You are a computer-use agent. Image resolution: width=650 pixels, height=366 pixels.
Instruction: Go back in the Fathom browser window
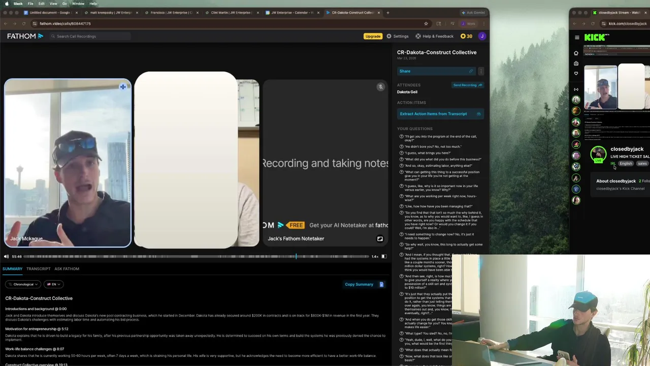6,23
